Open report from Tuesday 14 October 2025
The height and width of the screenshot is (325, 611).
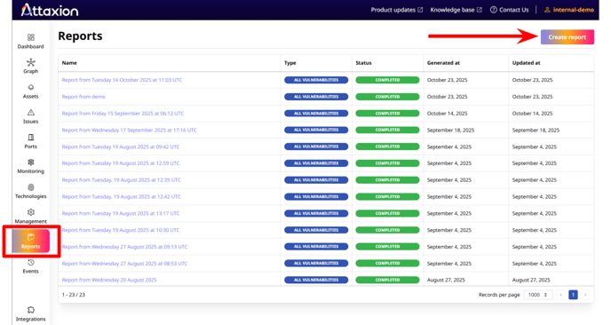(x=122, y=80)
